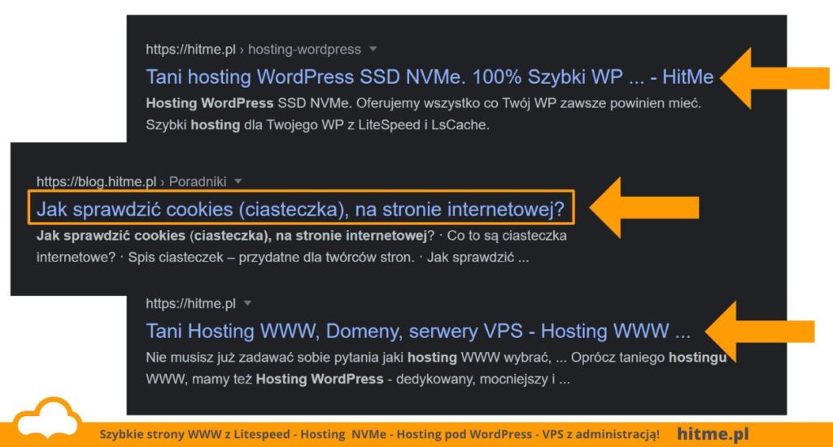Click the bottom result's 'https://hitme.pl' URL text
This screenshot has height=447, width=833.
190,304
